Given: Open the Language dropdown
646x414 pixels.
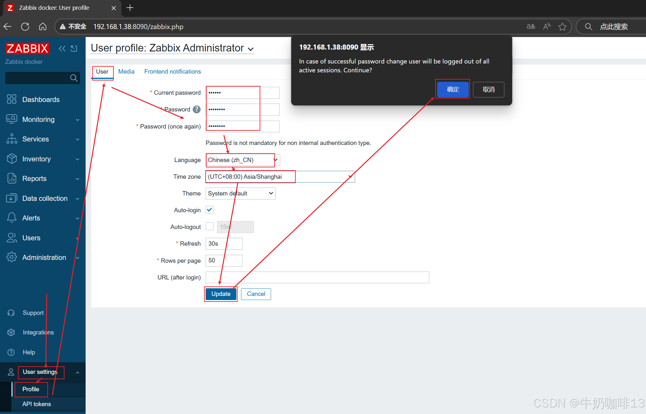Looking at the screenshot, I should tap(243, 160).
